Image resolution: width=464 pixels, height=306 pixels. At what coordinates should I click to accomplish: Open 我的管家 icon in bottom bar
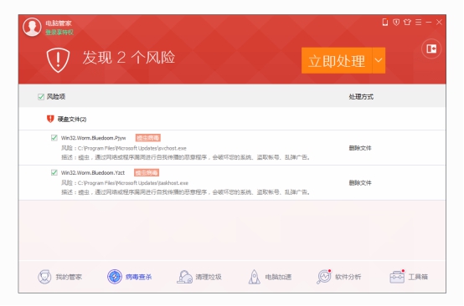44,277
